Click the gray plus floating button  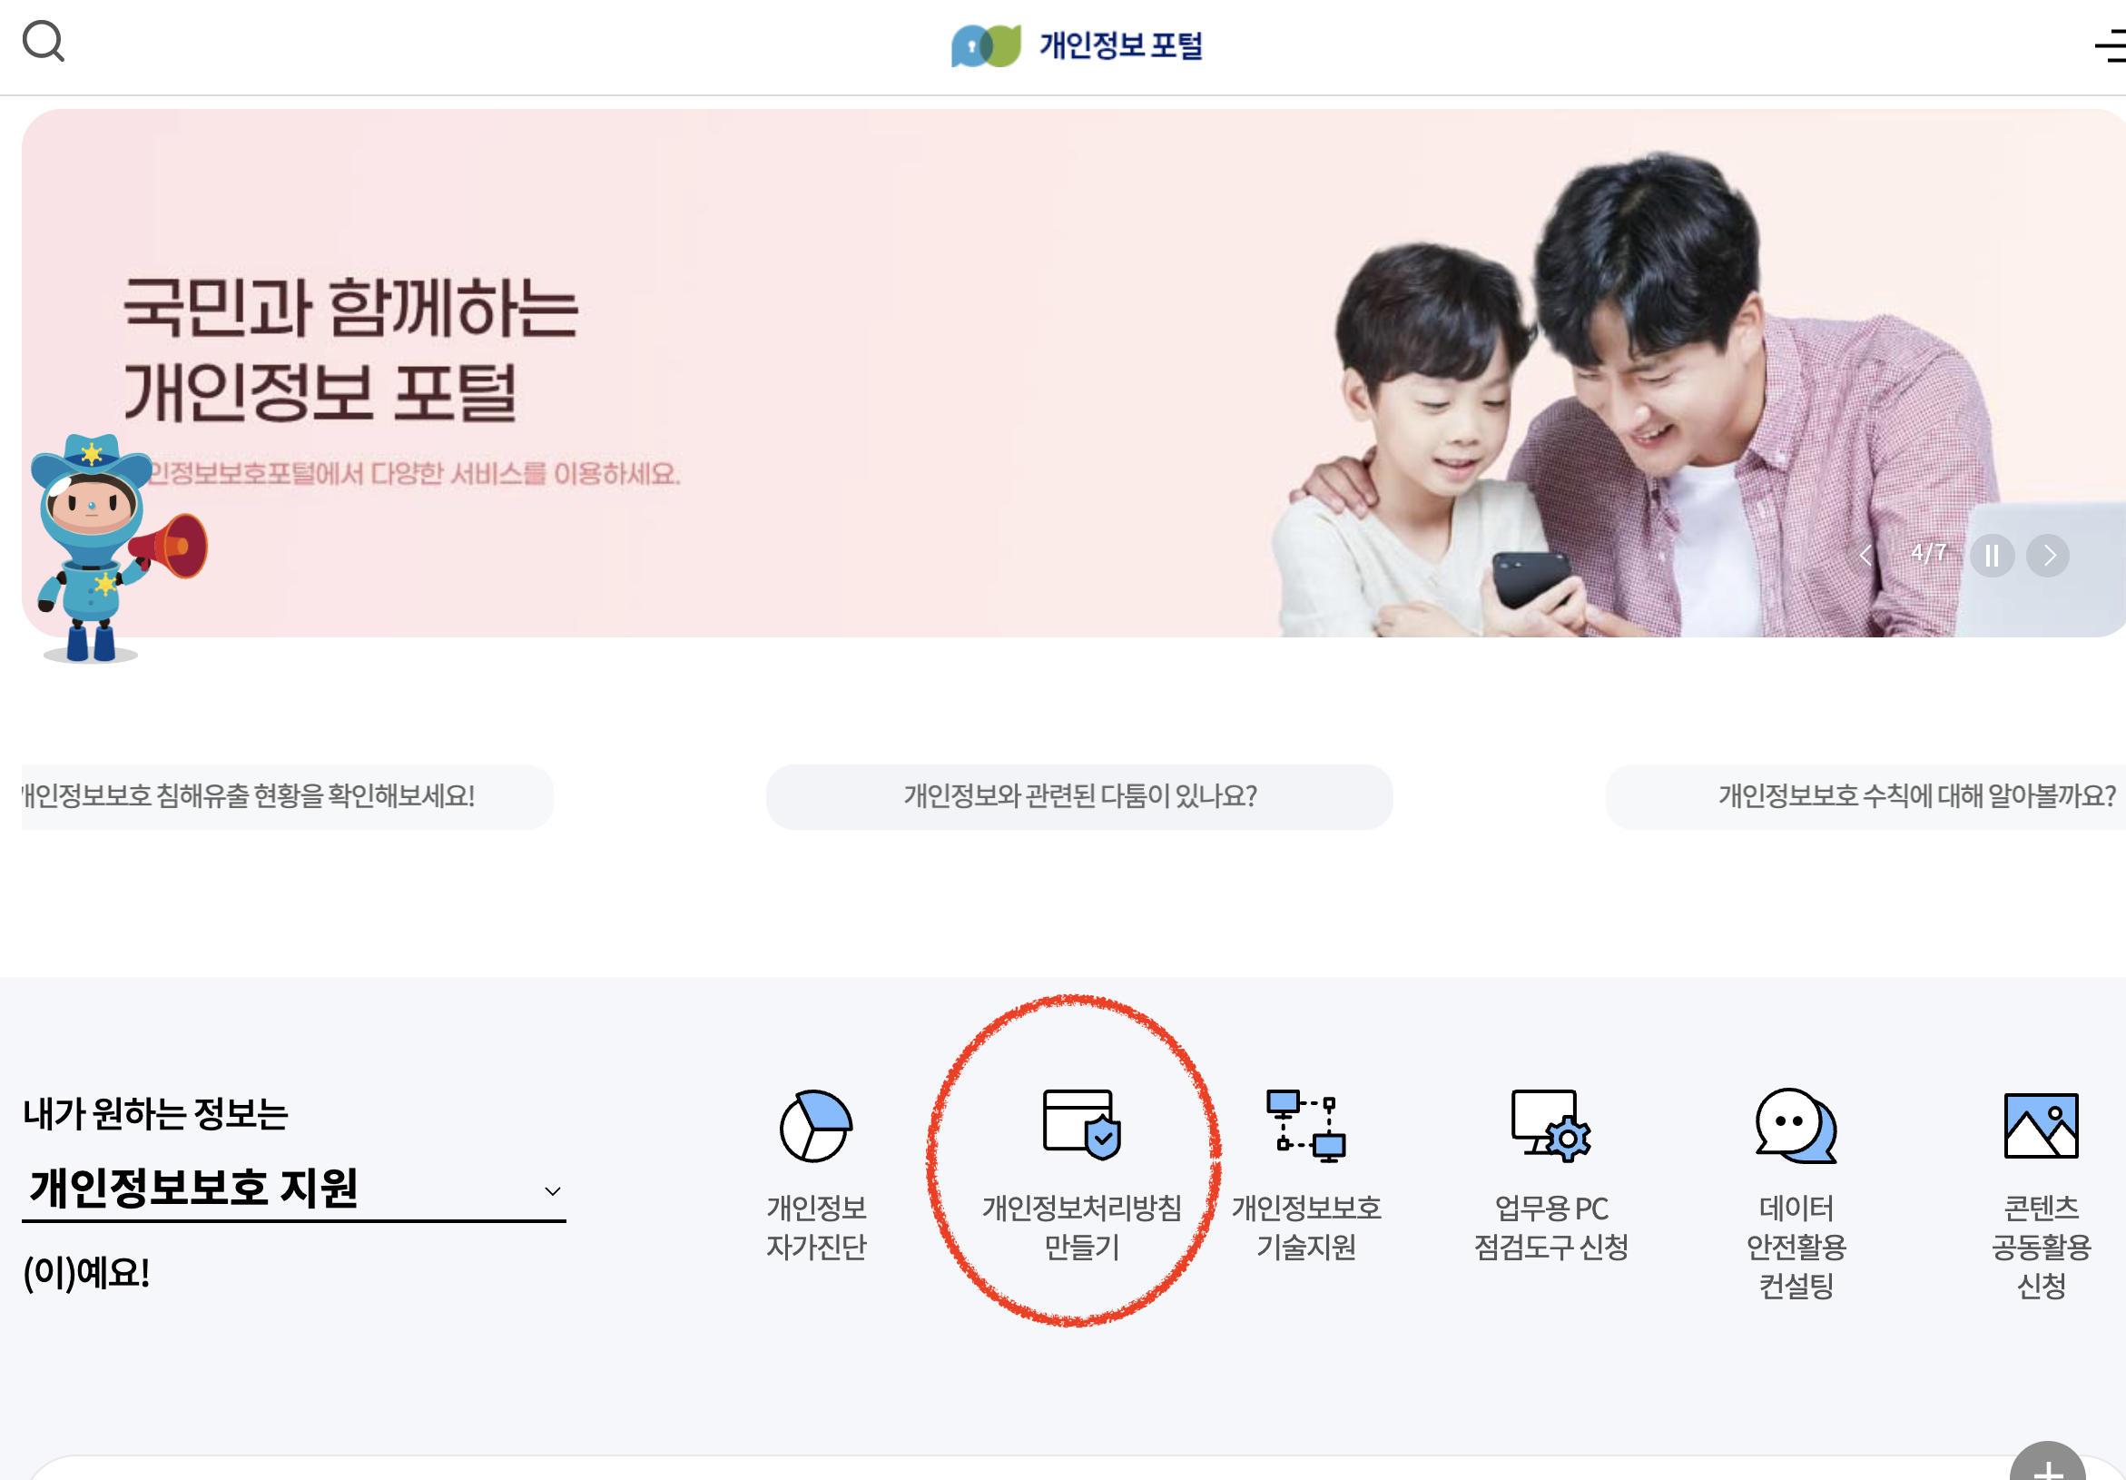(x=2046, y=1465)
